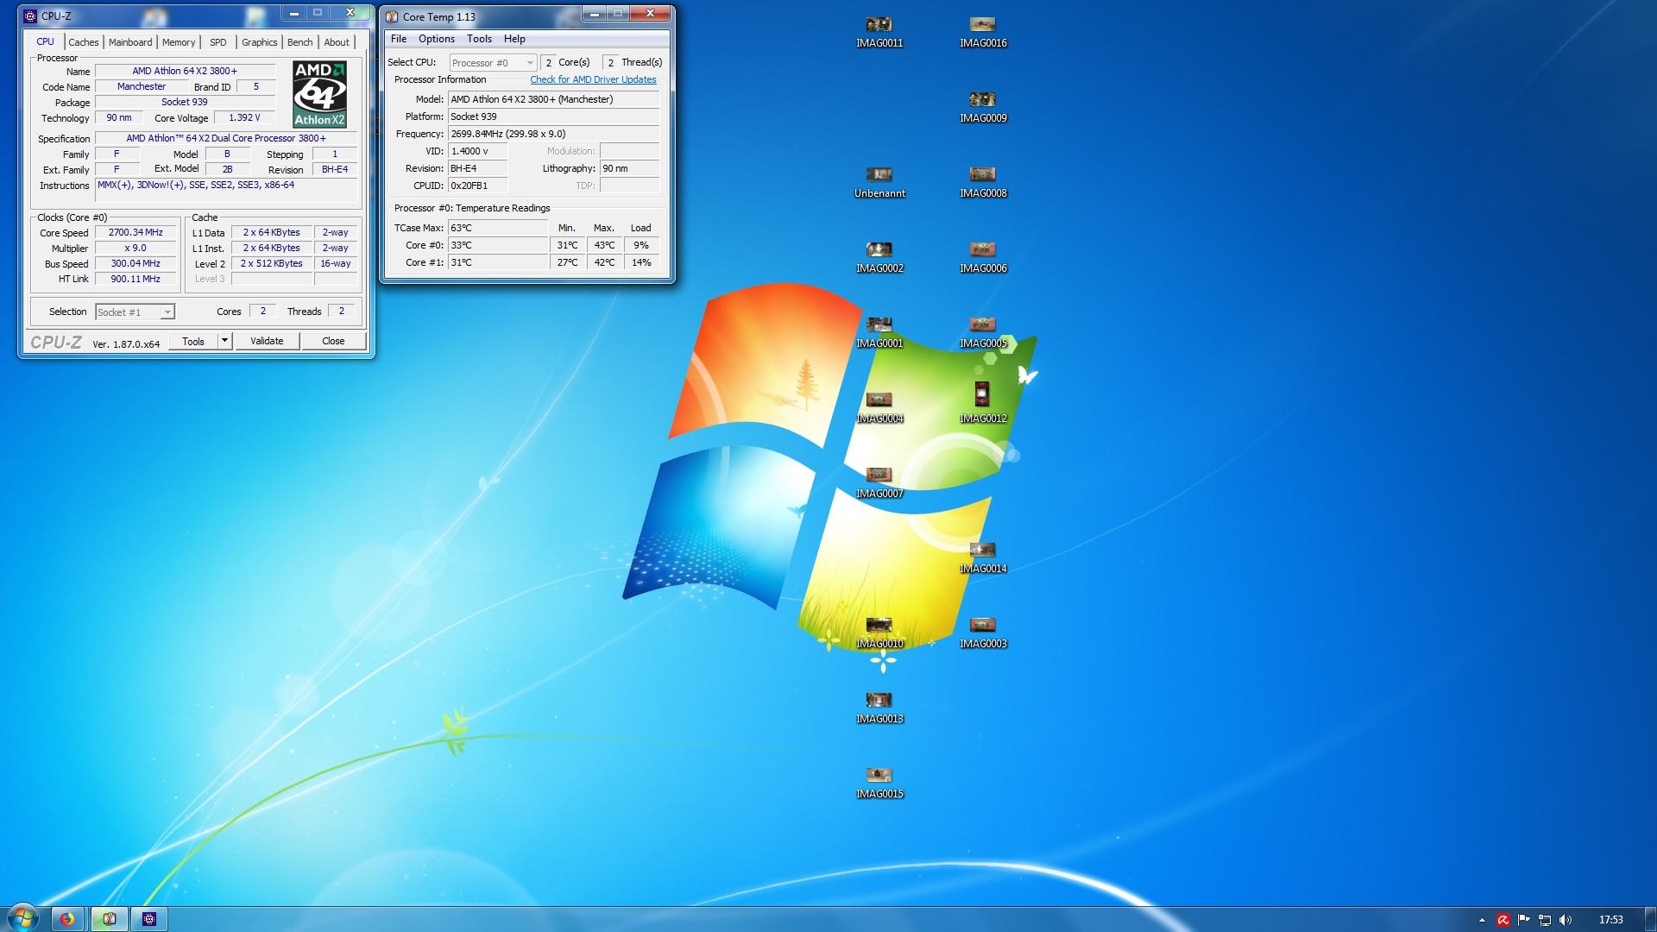Select the IMAG0007 desktop icon

point(879,482)
